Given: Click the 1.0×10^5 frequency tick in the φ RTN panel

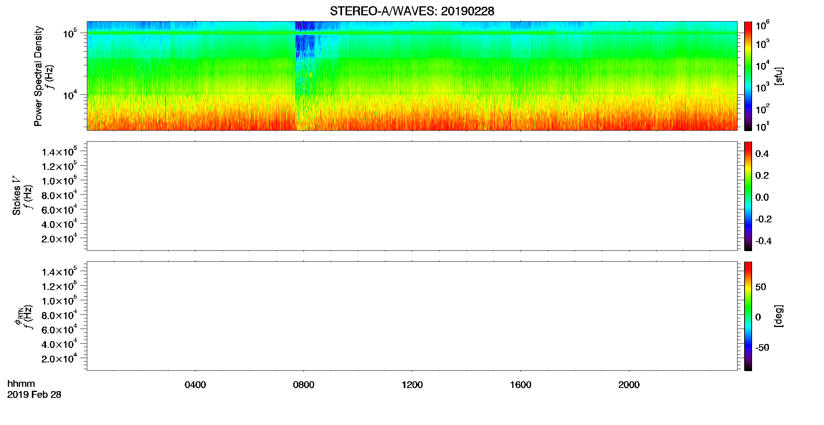Looking at the screenshot, I should pyautogui.click(x=59, y=300).
